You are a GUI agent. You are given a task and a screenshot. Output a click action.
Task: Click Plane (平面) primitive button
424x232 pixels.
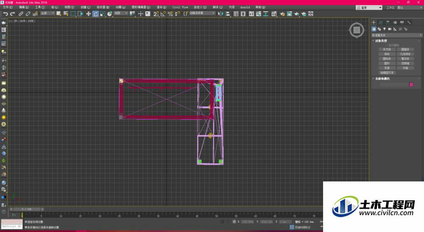(x=405, y=68)
